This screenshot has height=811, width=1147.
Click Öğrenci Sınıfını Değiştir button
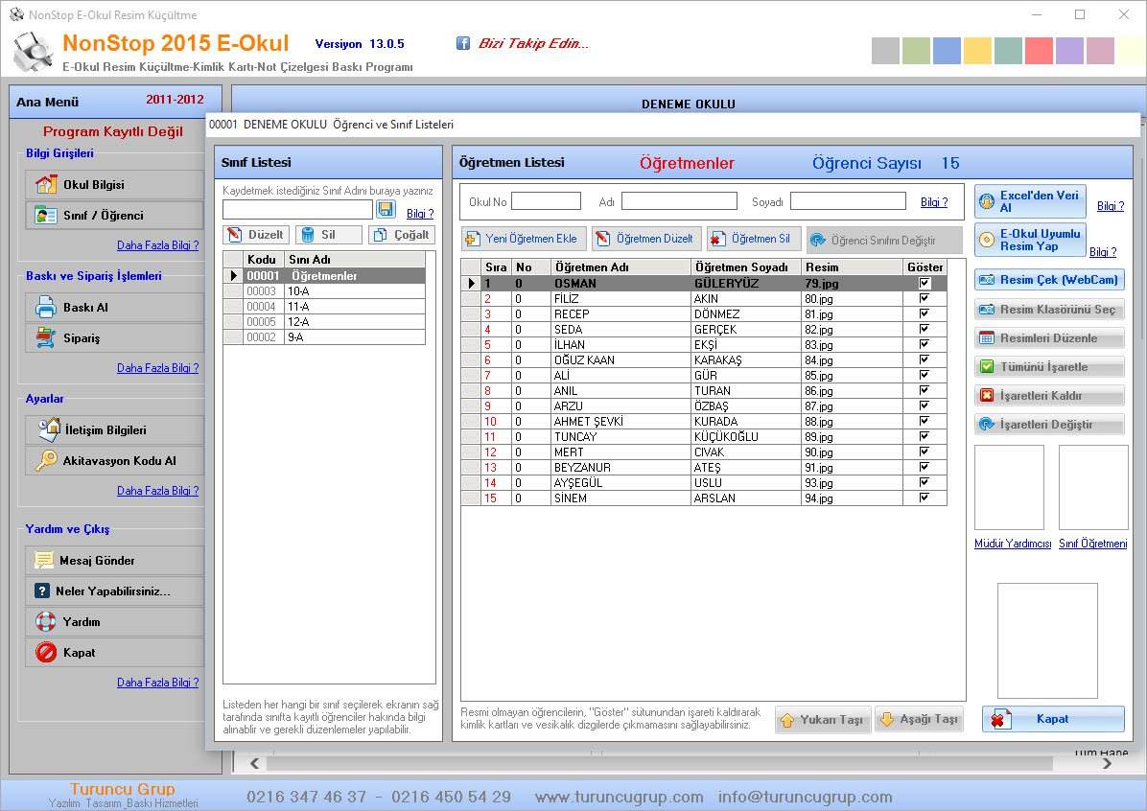click(884, 240)
